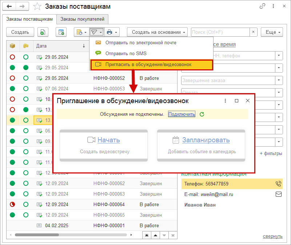
Task: Click the свернуть link
Action: 272,236
